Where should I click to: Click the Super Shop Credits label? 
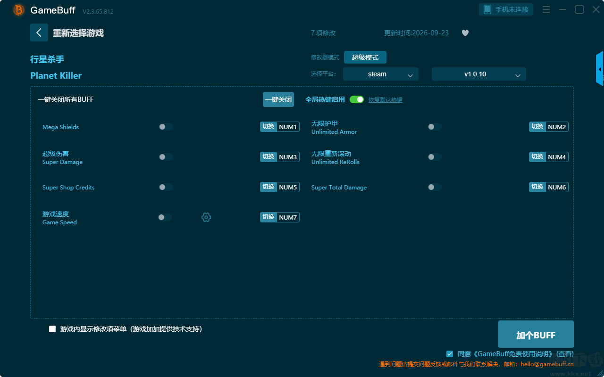[x=68, y=188]
